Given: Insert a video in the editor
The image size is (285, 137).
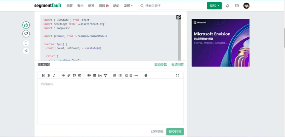Looking at the screenshot, I should coord(89,75).
